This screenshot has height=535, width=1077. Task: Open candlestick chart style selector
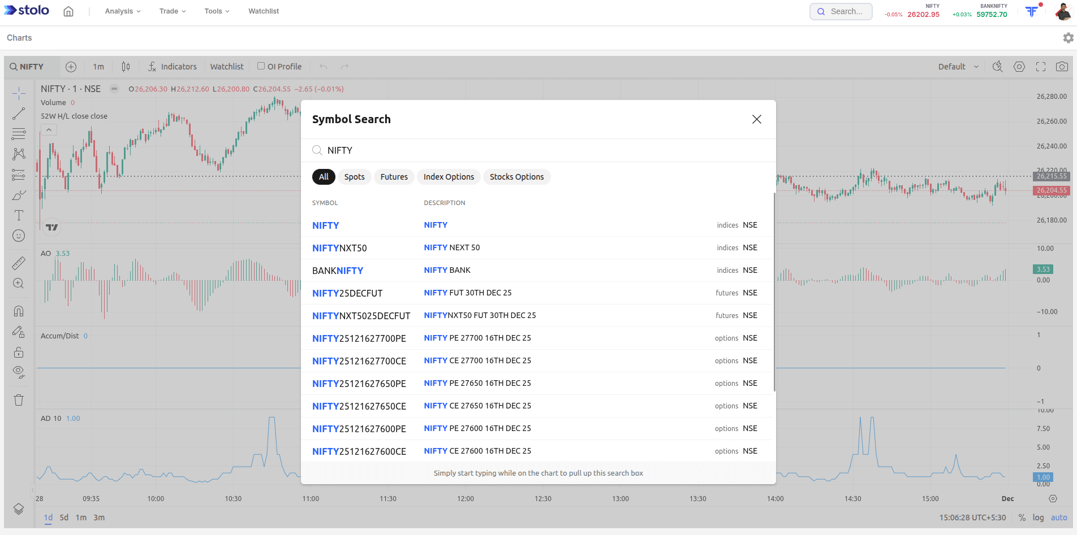click(126, 67)
